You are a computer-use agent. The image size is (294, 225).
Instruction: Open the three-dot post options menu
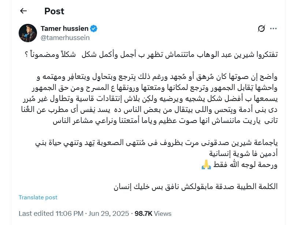click(273, 29)
